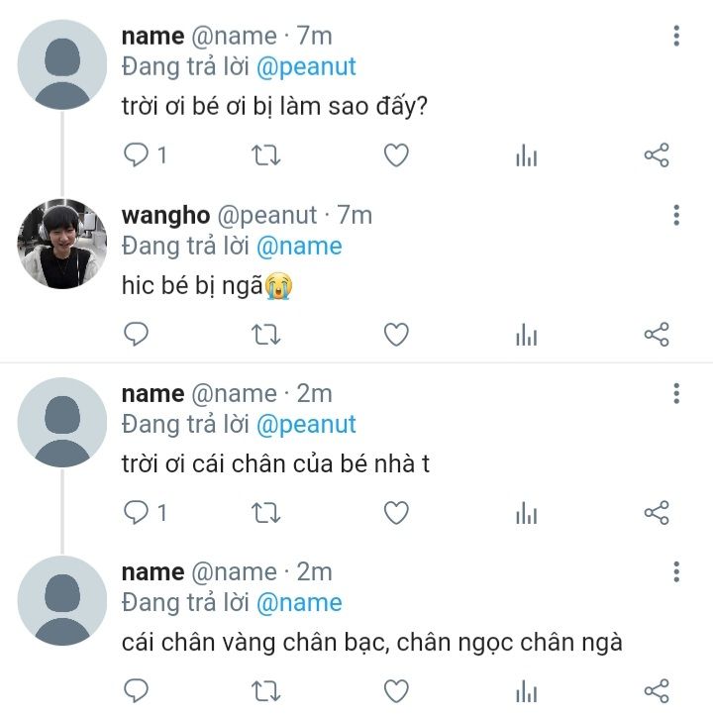713x714 pixels.
Task: Like the tweet "trời ơi cái chân của bé nhà t"
Action: (x=396, y=513)
